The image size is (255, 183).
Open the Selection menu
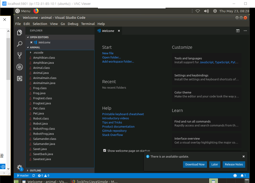[x=40, y=24]
